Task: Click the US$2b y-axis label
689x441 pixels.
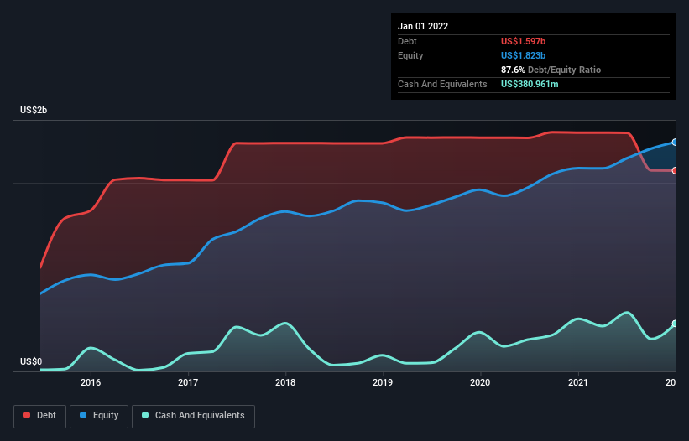Action: tap(34, 110)
